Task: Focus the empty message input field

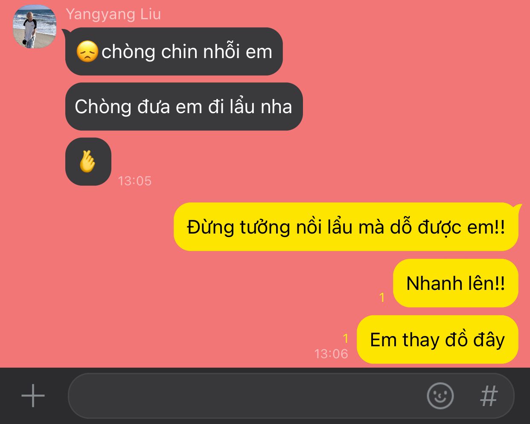Action: (x=248, y=396)
